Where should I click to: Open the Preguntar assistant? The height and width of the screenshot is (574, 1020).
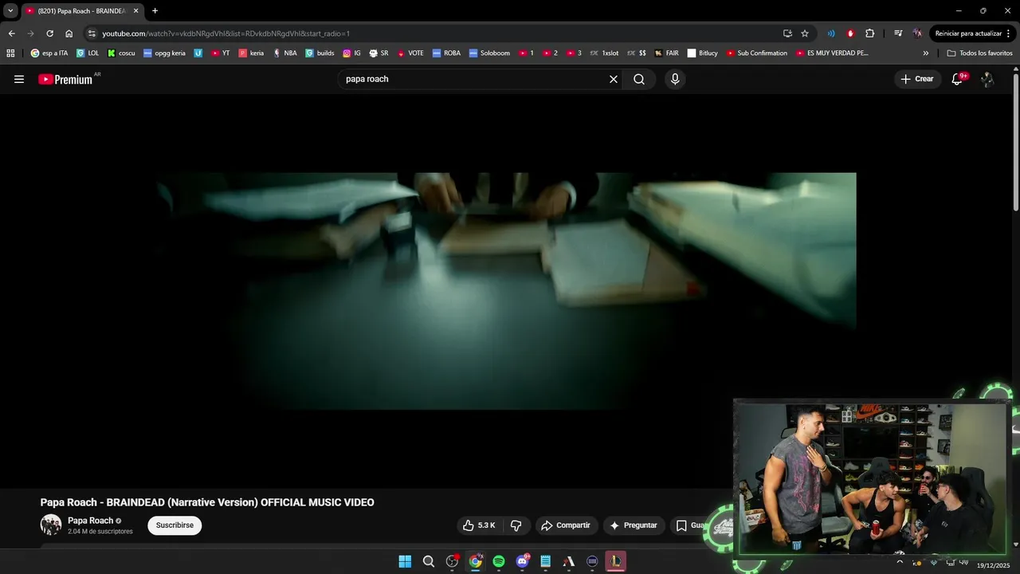click(634, 525)
